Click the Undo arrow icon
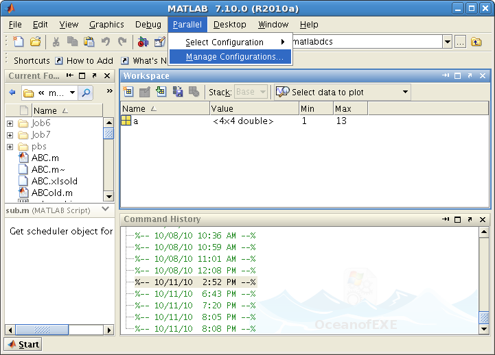The image size is (495, 355). [x=106, y=41]
